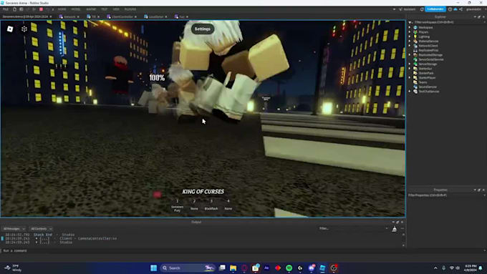The height and width of the screenshot is (274, 487).
Task: Select TextChatService in the Explorer tree
Action: (x=429, y=92)
